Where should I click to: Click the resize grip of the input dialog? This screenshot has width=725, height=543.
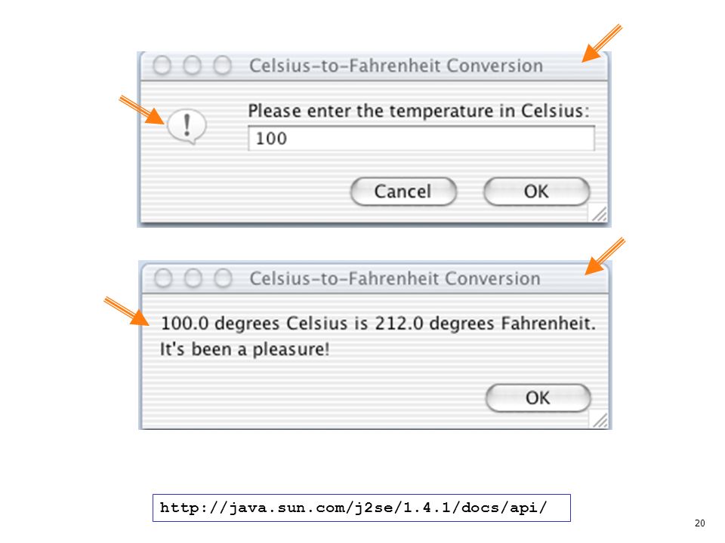click(599, 214)
